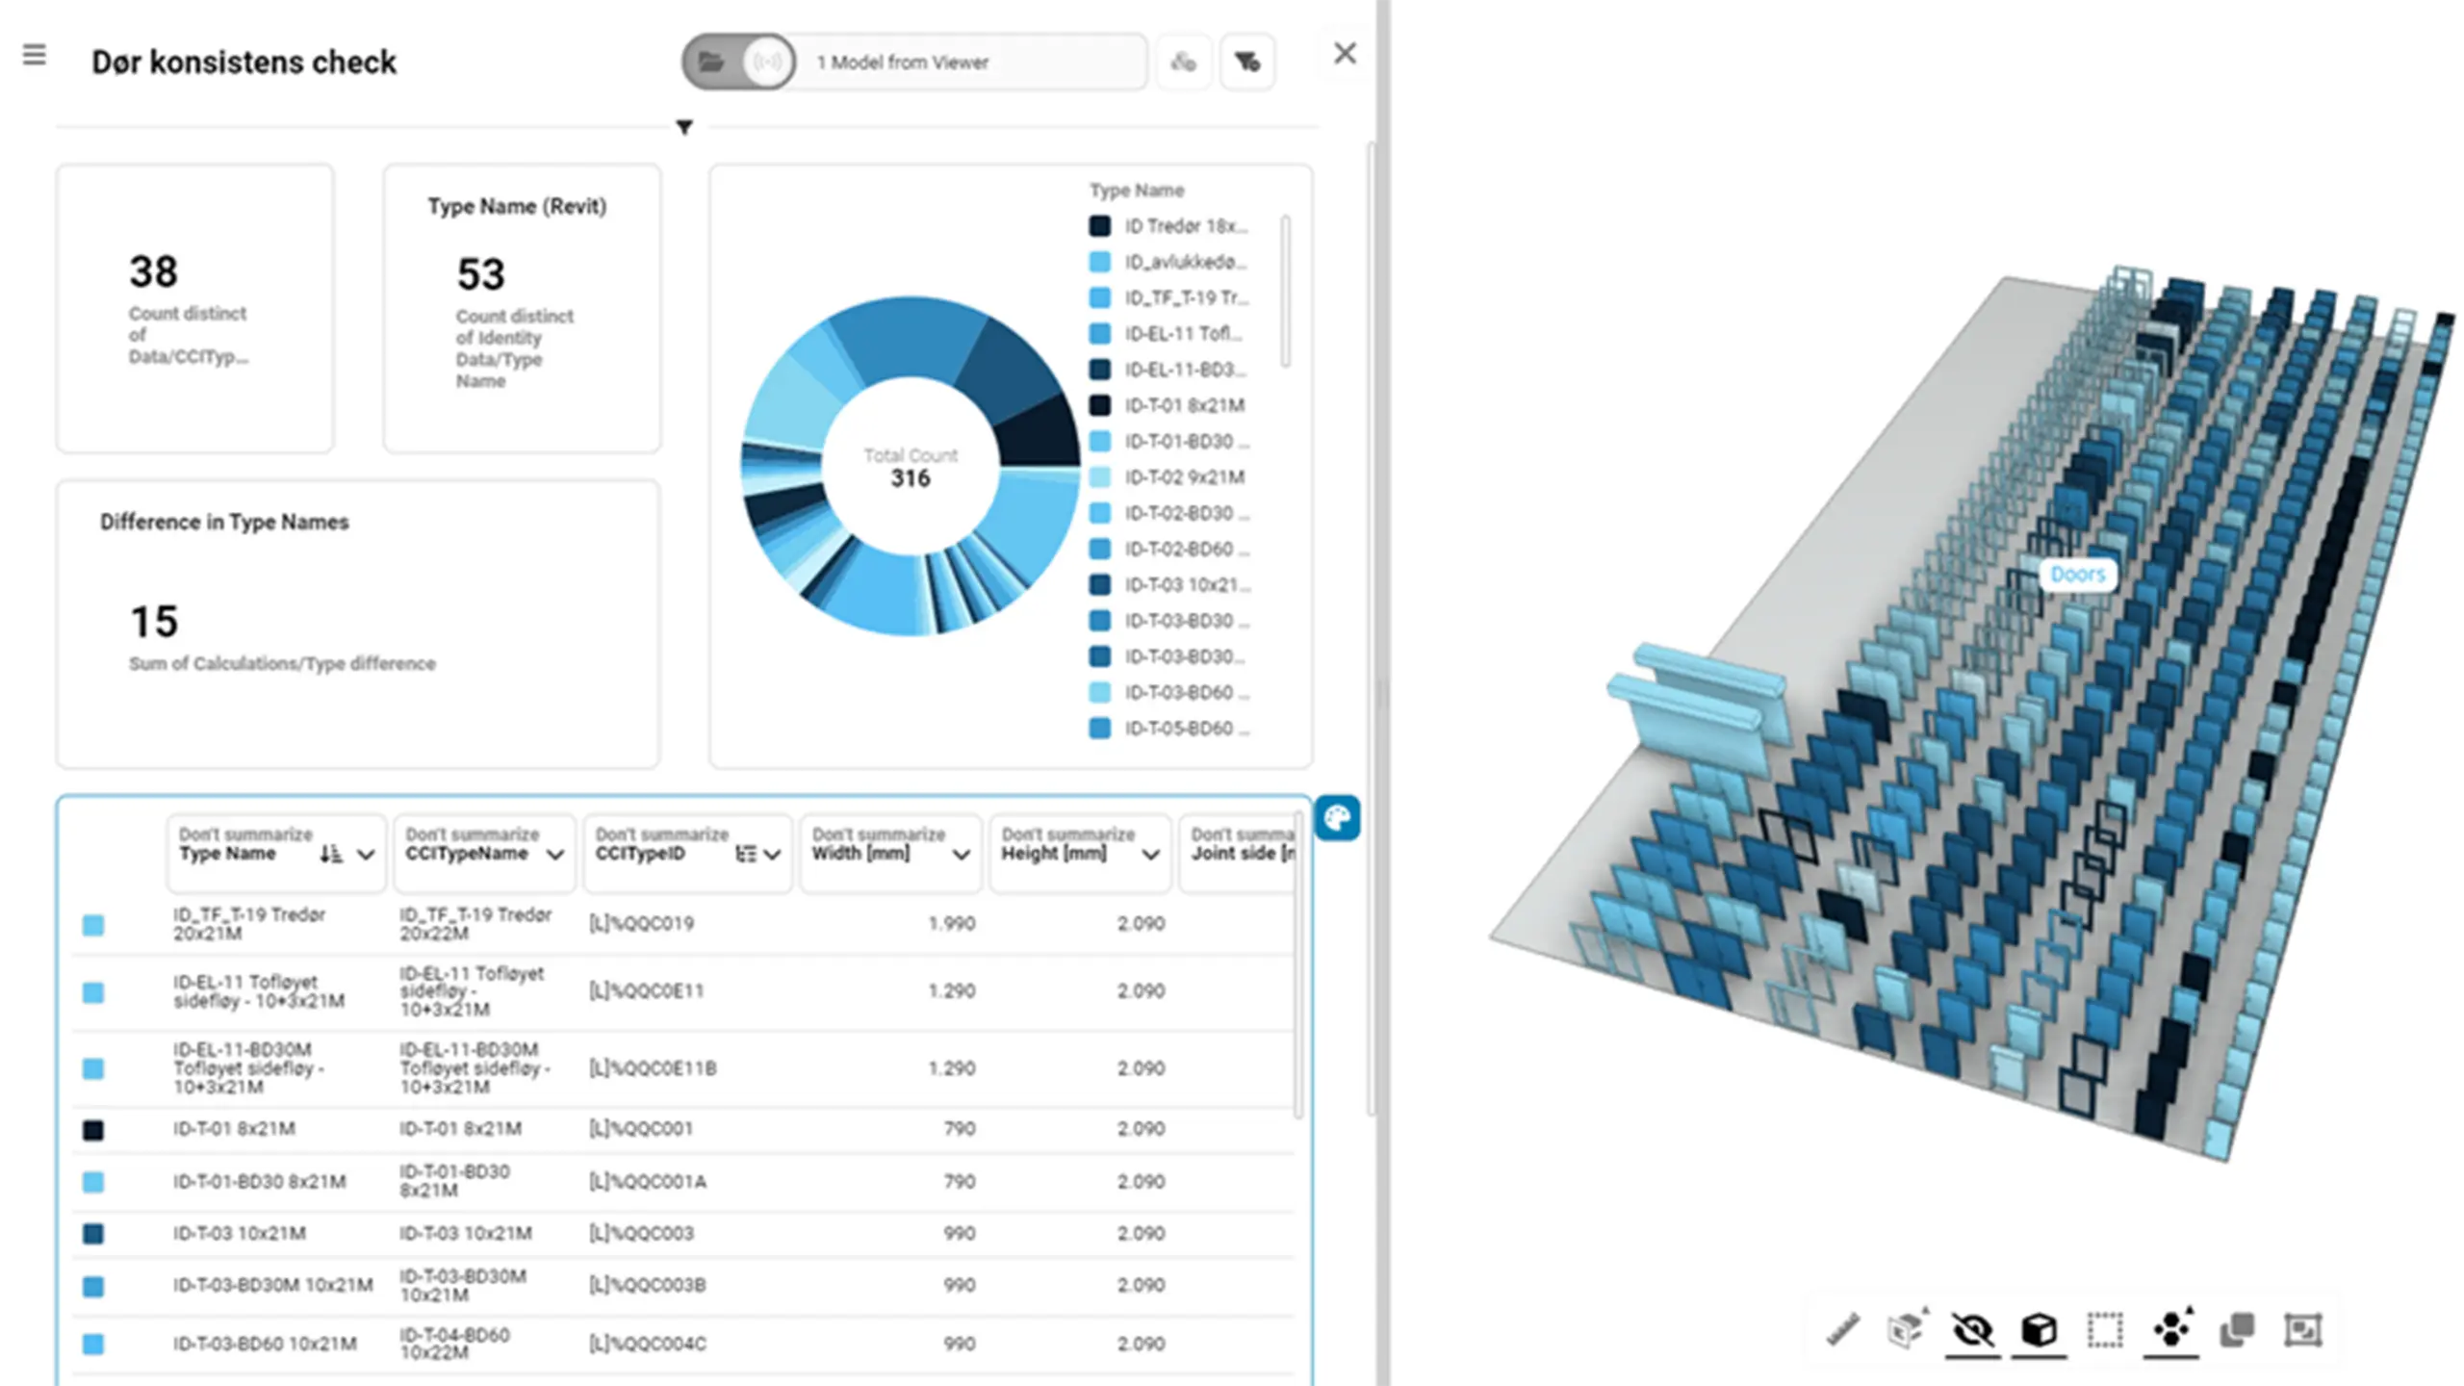
Task: Click the filter funnel icon in header
Action: [x=1247, y=63]
